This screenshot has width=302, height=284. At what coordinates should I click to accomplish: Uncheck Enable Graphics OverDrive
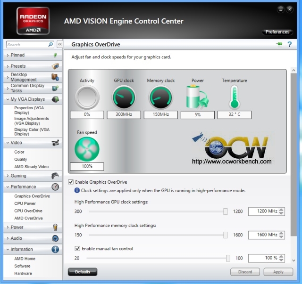pyautogui.click(x=71, y=182)
